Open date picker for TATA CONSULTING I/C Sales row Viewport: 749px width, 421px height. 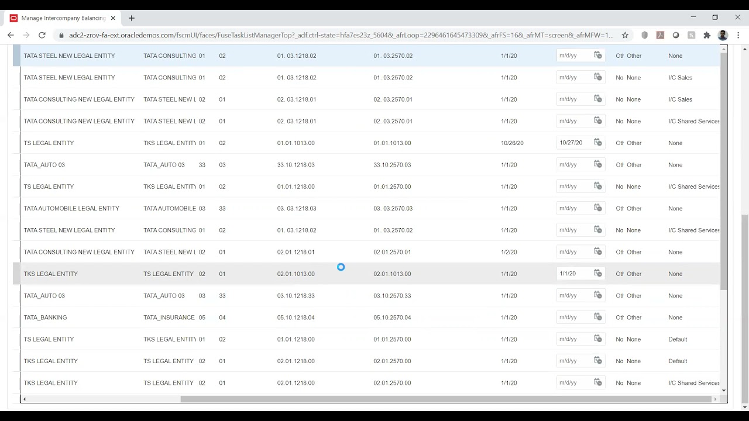click(x=597, y=99)
